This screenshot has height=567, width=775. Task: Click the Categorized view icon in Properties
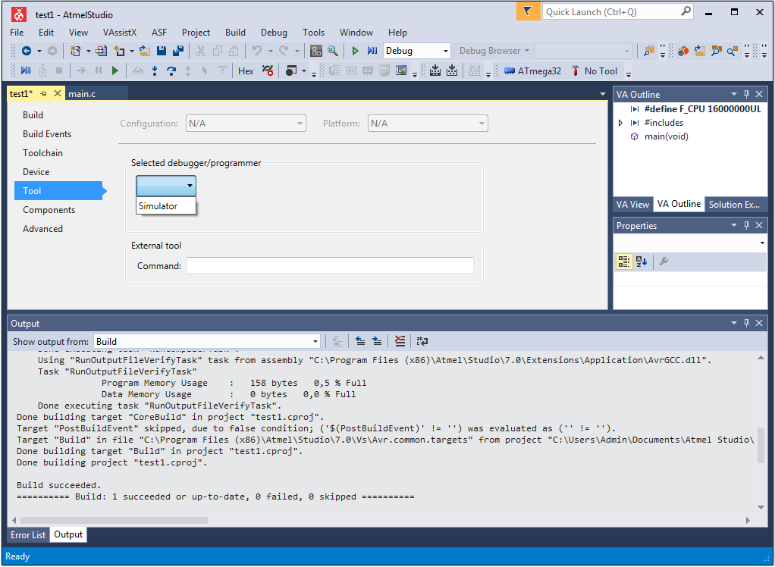[x=624, y=262]
